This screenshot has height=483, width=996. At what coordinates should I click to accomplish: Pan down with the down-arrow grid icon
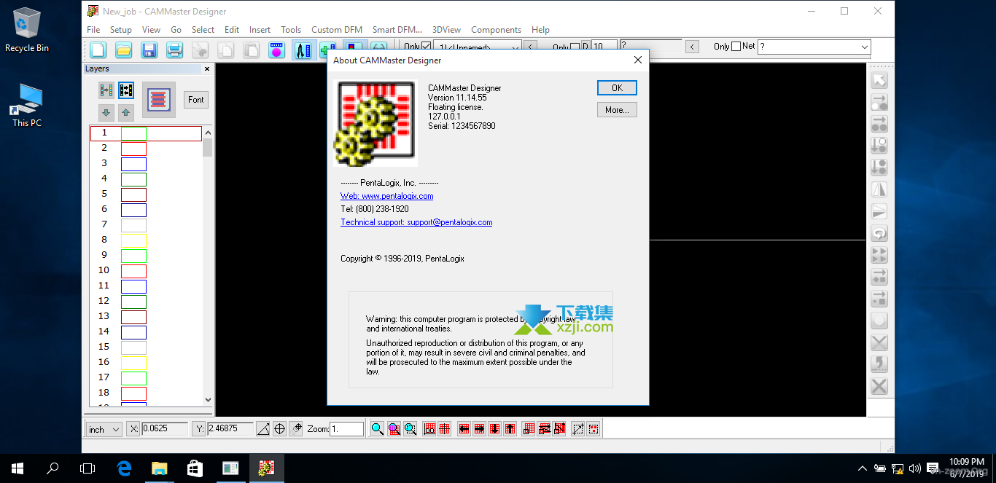(x=494, y=428)
